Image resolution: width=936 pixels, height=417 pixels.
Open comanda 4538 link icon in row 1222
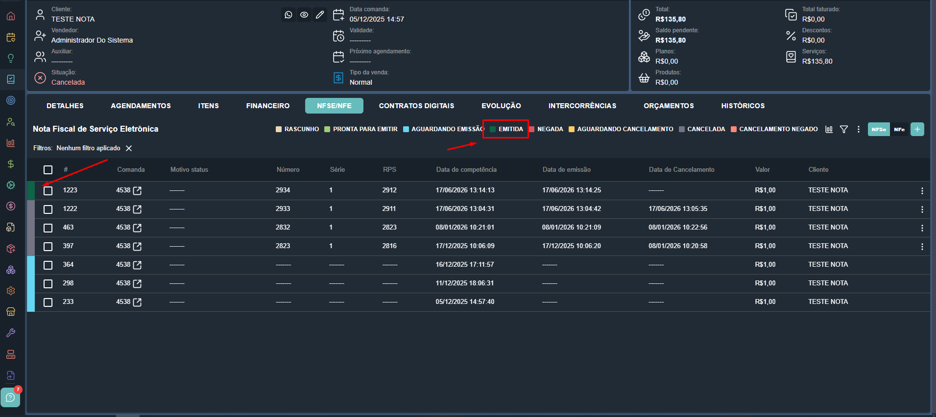(137, 209)
